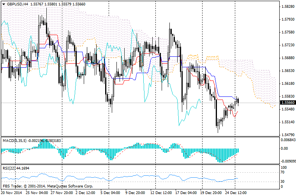The image size is (296, 196).
Task: Click price scale value 1.57580
Action: click(288, 32)
